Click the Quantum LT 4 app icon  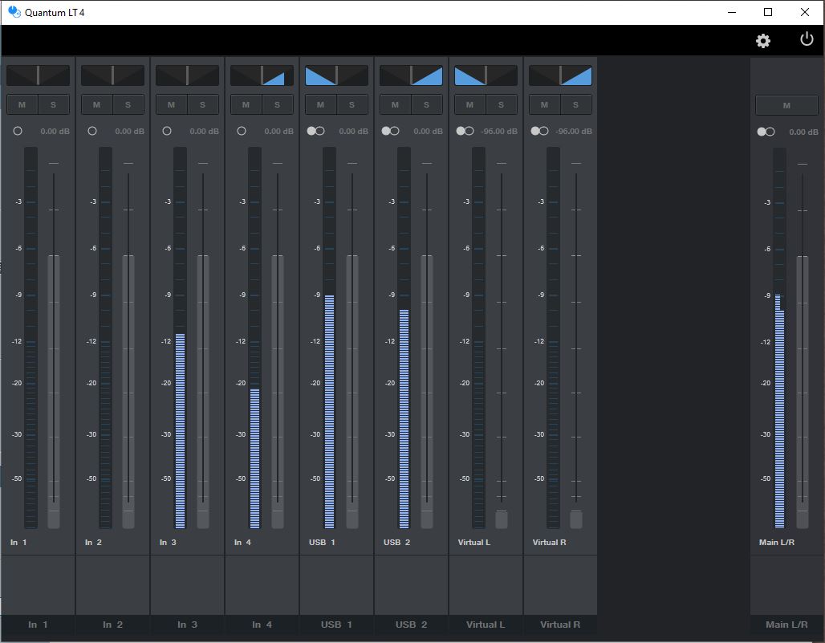[14, 11]
